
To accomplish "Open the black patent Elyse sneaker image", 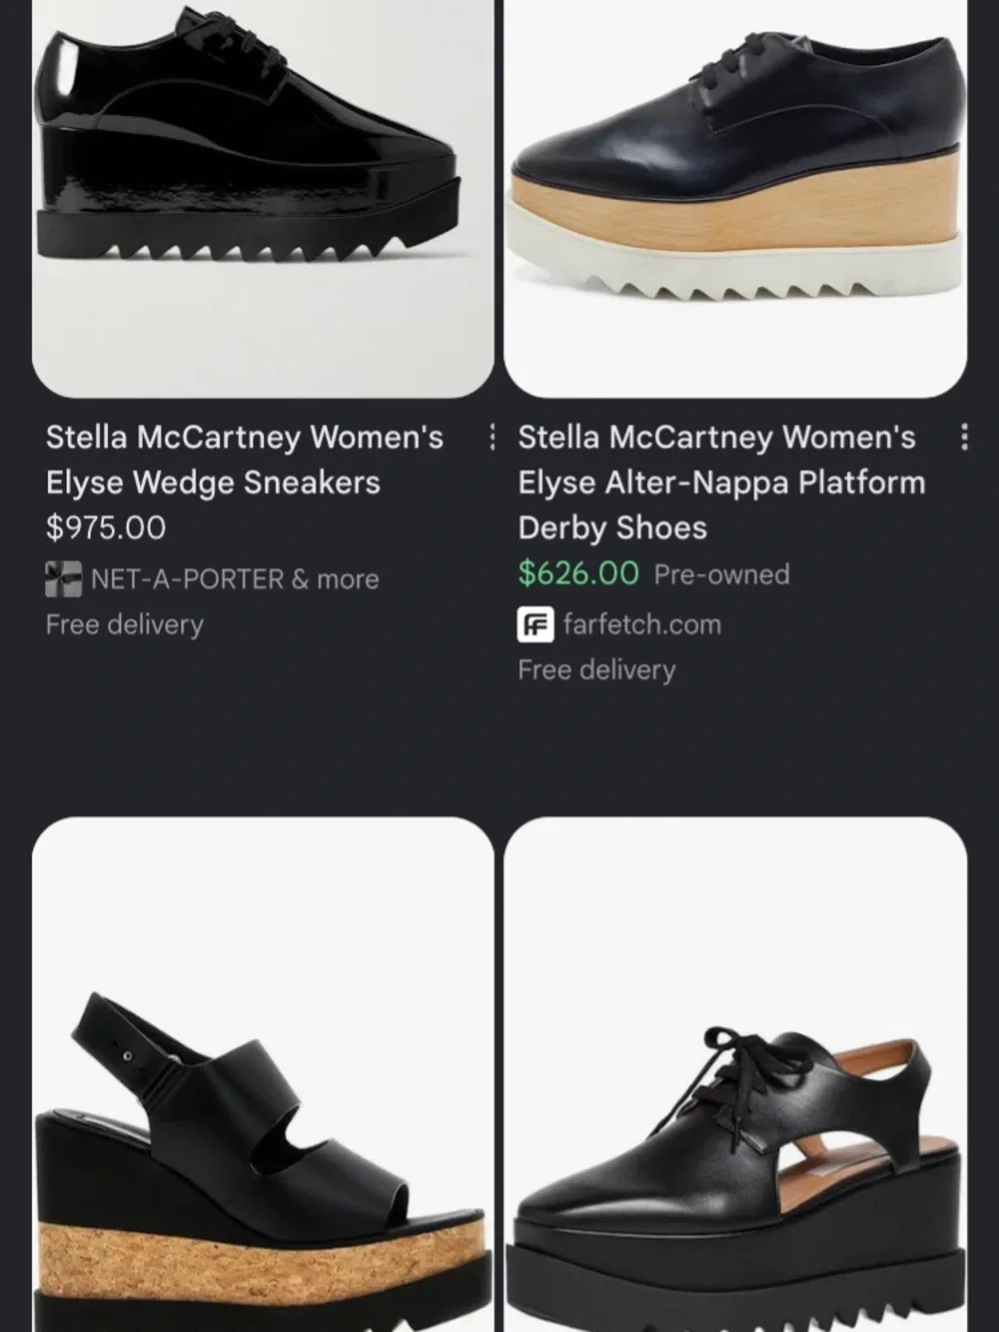I will (x=263, y=198).
